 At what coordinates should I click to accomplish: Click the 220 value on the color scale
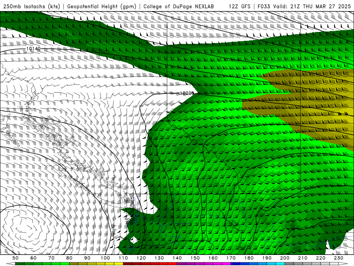tap(320, 258)
